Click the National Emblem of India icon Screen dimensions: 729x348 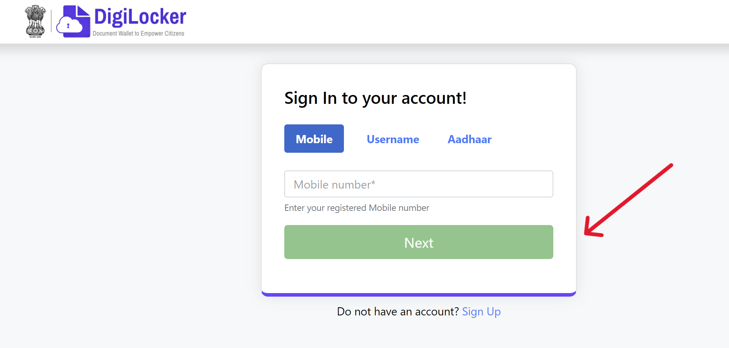tap(35, 21)
